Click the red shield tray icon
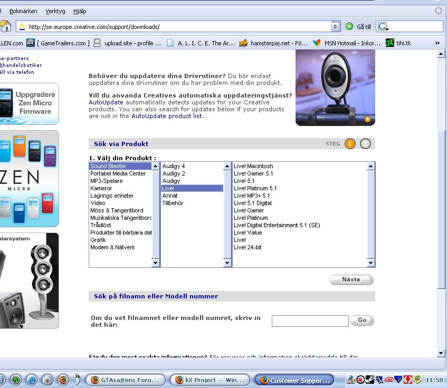Image resolution: width=447 pixels, height=388 pixels. coord(407,380)
